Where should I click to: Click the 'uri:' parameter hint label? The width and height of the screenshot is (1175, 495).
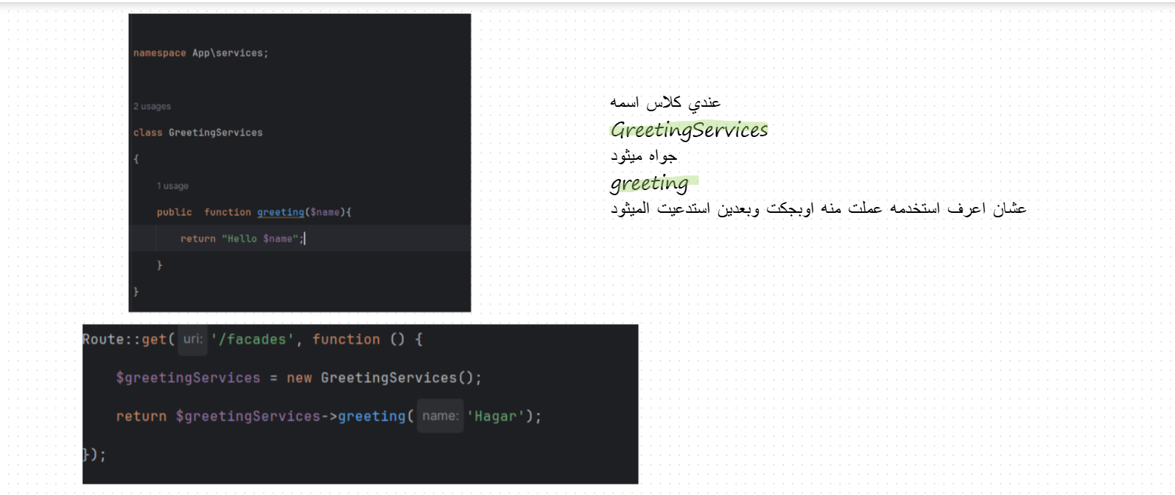coord(193,340)
